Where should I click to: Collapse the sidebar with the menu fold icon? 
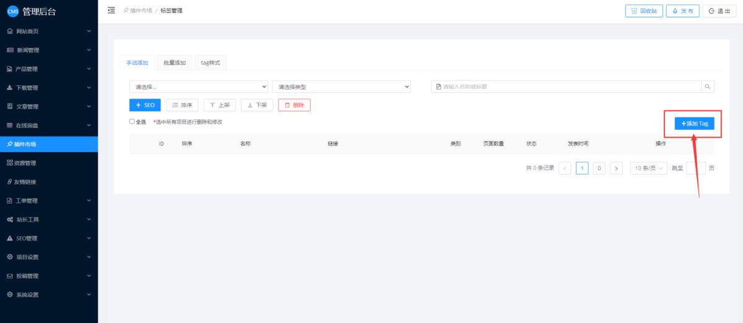(x=111, y=11)
